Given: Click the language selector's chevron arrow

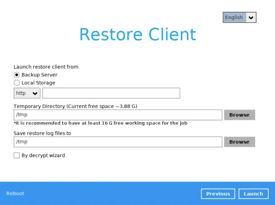Looking at the screenshot, I should [x=251, y=17].
